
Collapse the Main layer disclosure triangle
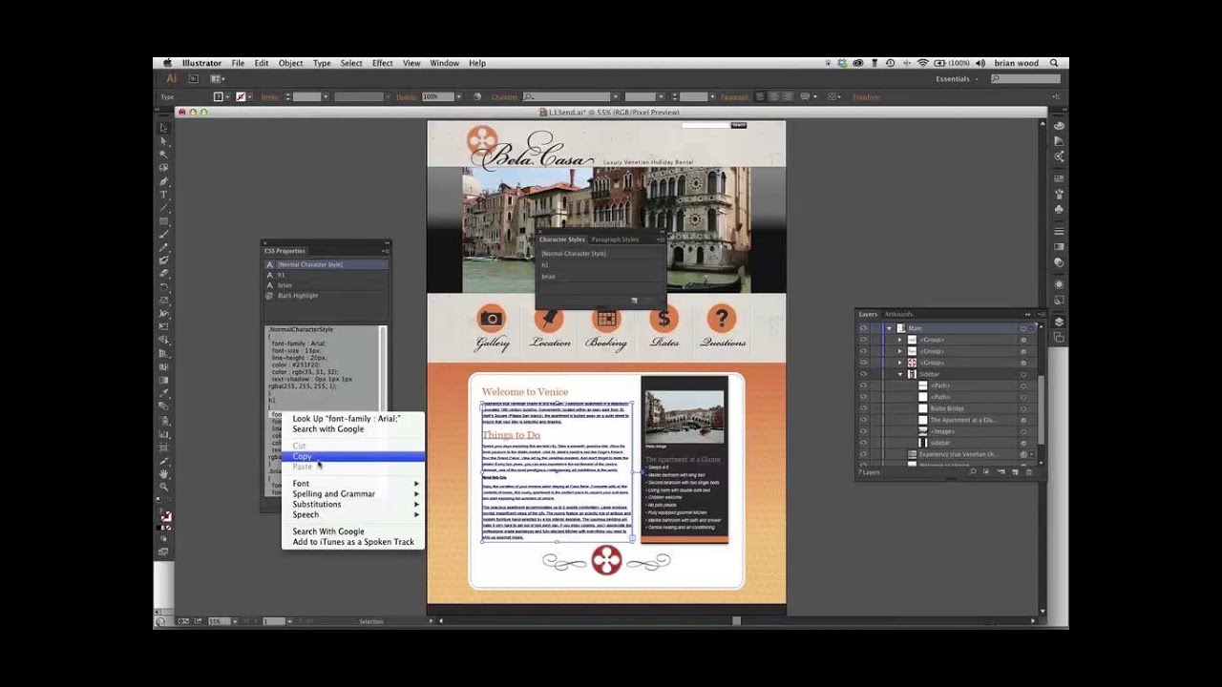click(x=889, y=328)
